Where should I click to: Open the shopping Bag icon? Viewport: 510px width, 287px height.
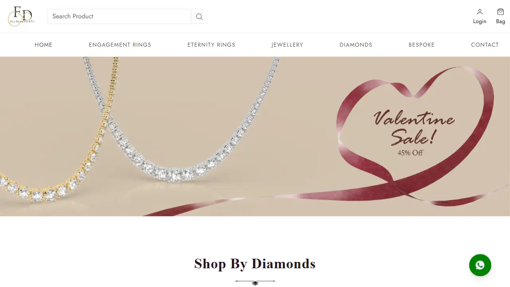500,12
